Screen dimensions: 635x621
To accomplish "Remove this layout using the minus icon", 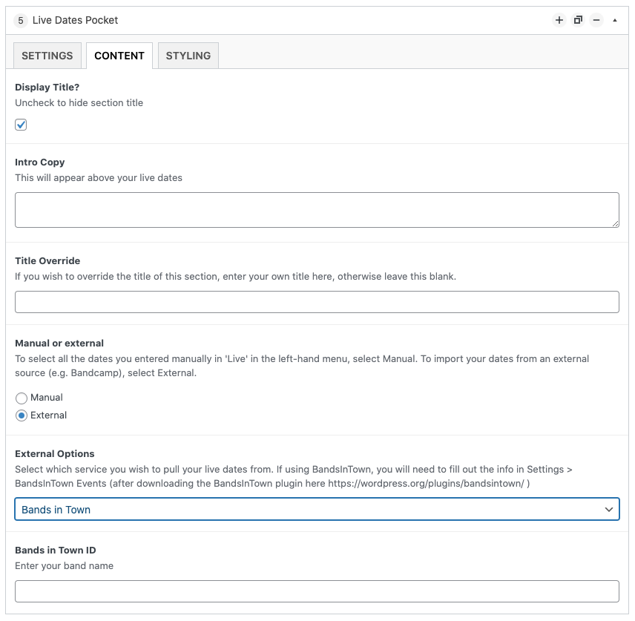I will pos(596,20).
